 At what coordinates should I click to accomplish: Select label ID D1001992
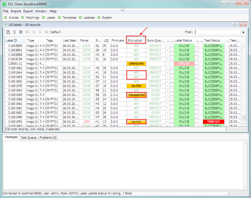coord(15,122)
